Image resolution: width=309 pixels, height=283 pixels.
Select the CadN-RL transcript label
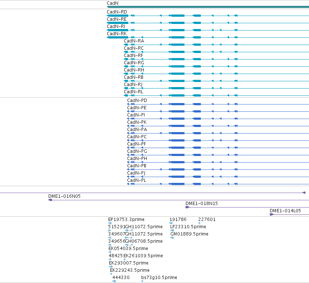click(x=134, y=92)
